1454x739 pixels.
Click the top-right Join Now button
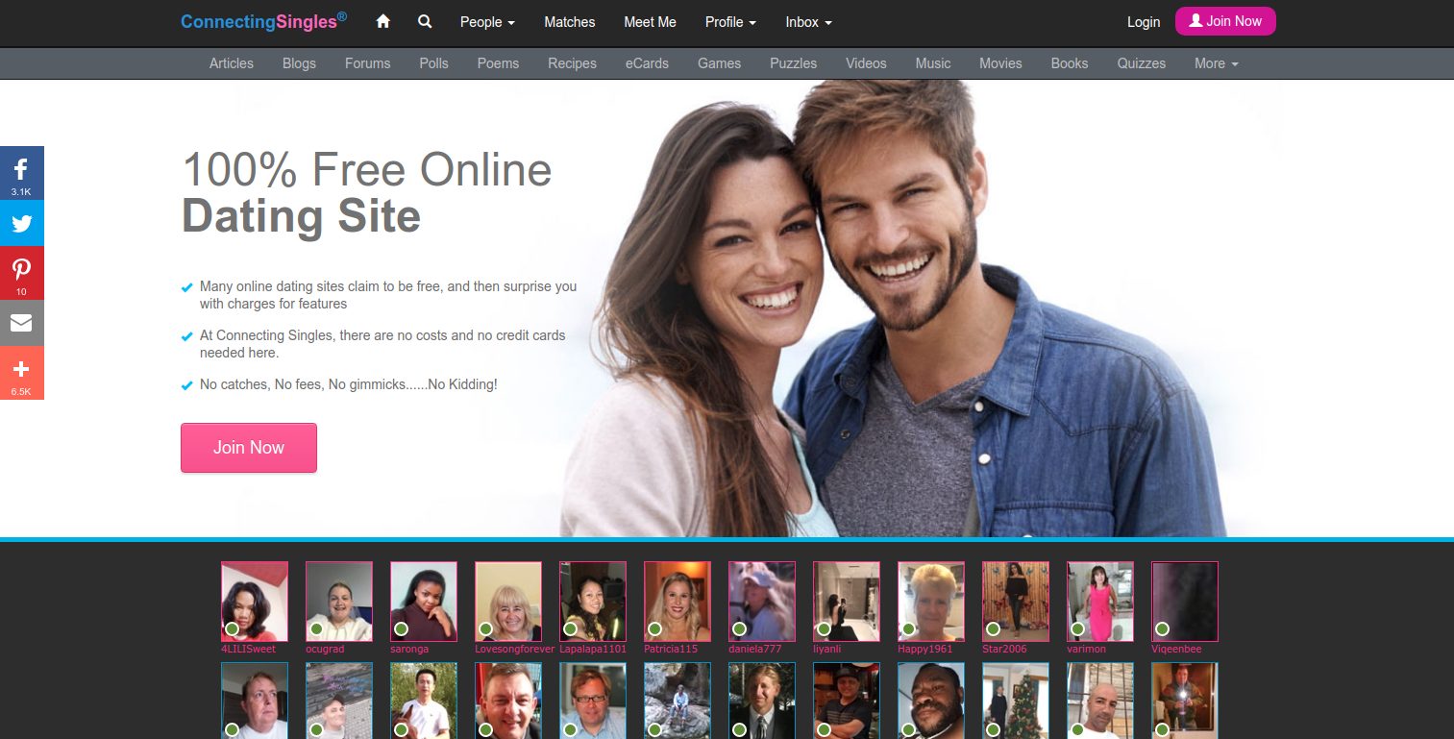[x=1225, y=21]
